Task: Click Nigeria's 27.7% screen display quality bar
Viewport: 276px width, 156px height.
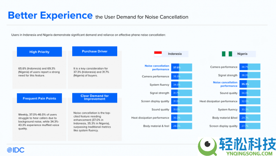Action: [250, 126]
